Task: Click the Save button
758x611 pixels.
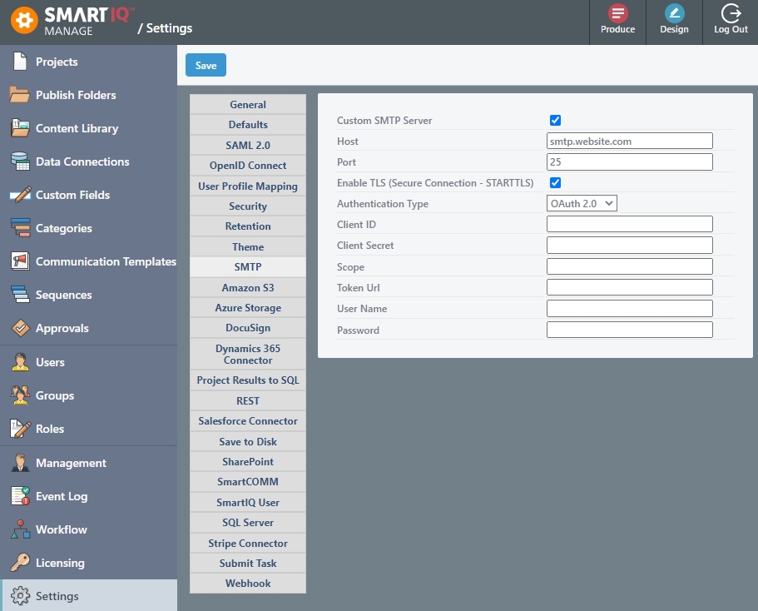Action: (x=206, y=65)
